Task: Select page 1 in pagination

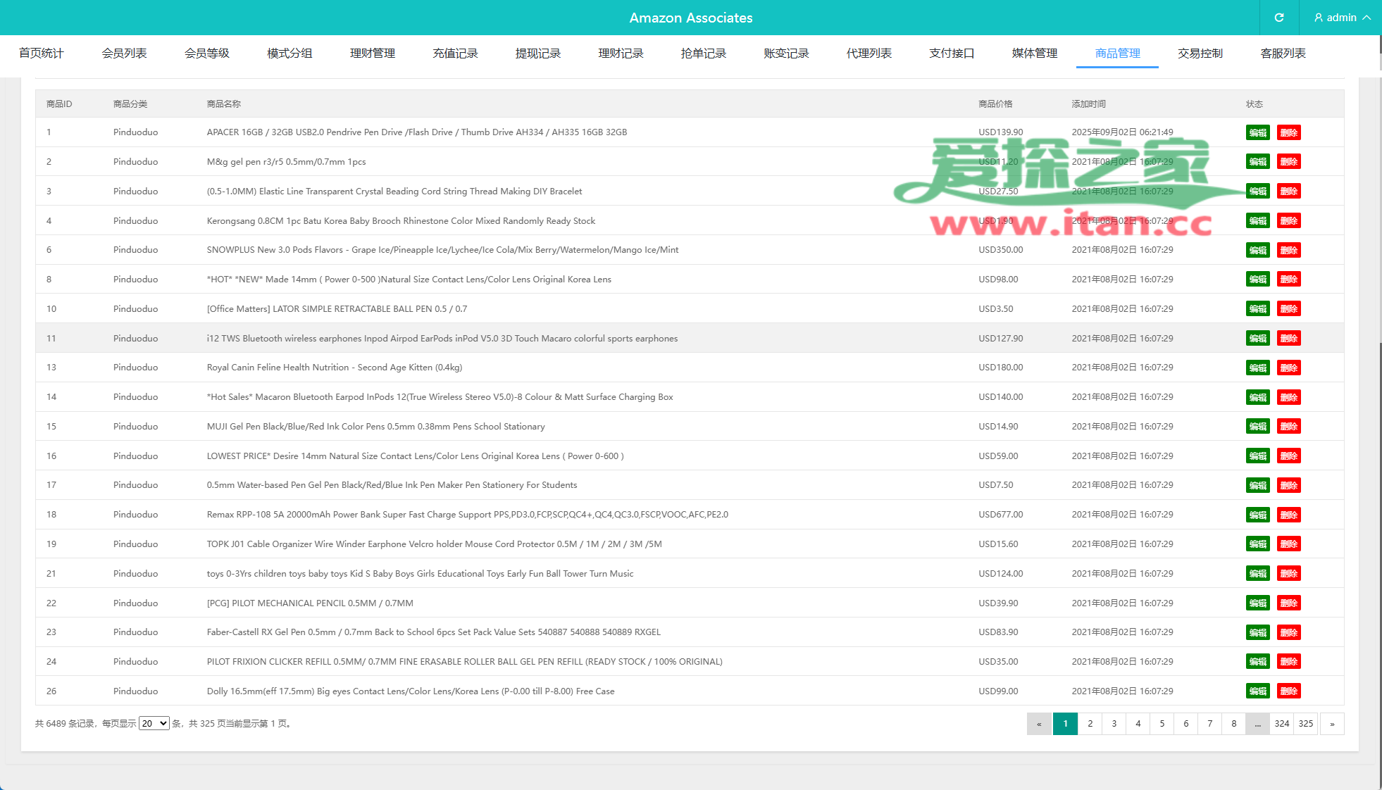Action: coord(1065,724)
